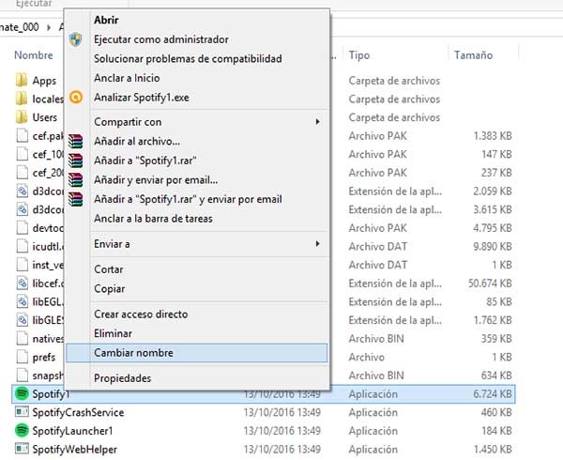Image resolution: width=563 pixels, height=460 pixels.
Task: Click the Nombre column header
Action: [x=33, y=55]
